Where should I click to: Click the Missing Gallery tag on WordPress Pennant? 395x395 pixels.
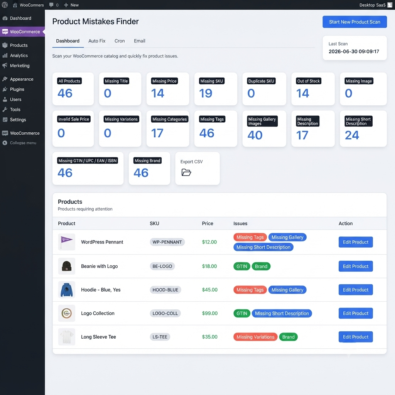pyautogui.click(x=287, y=237)
